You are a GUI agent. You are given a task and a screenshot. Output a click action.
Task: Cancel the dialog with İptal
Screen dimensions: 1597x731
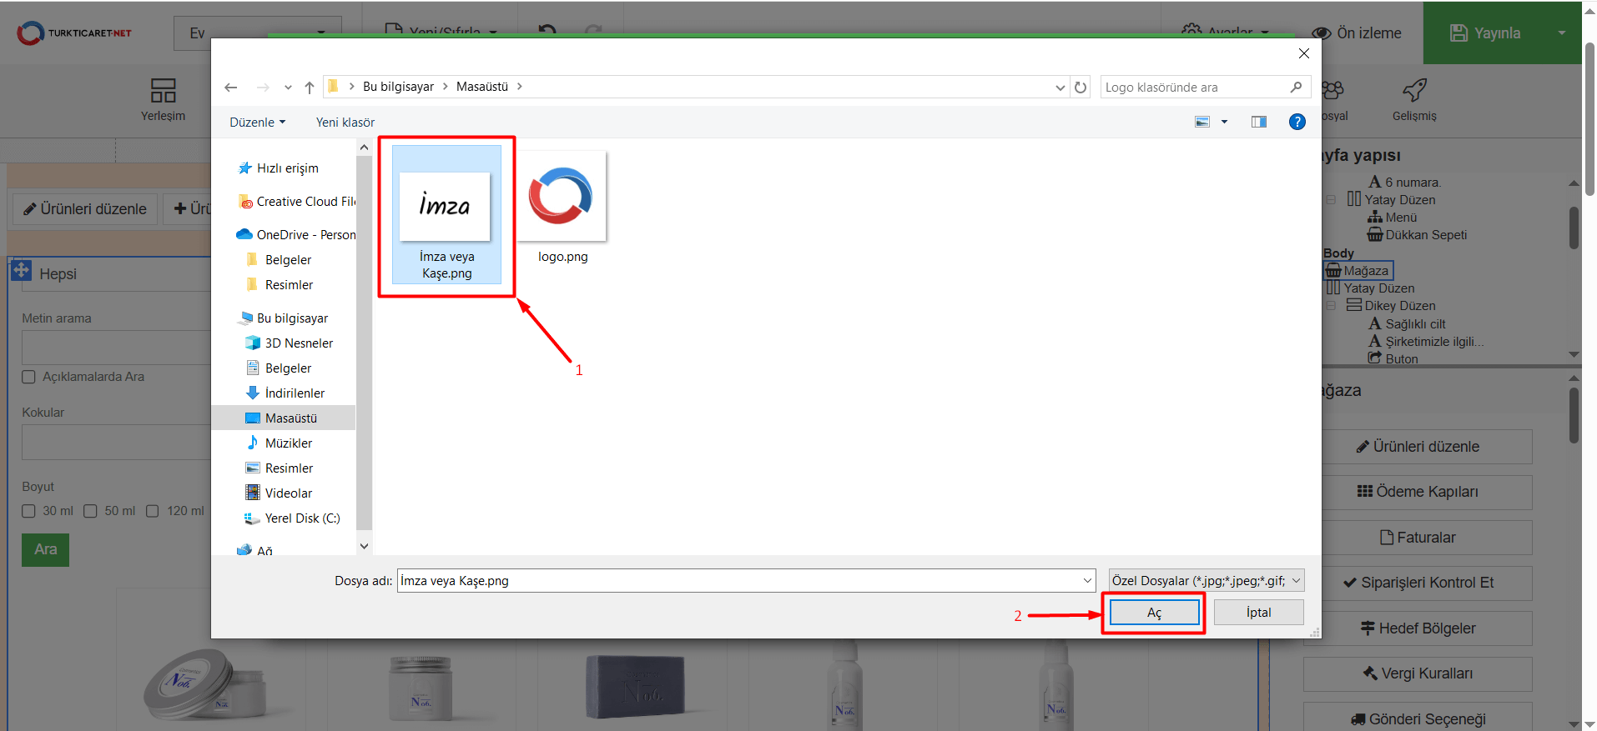(x=1258, y=613)
